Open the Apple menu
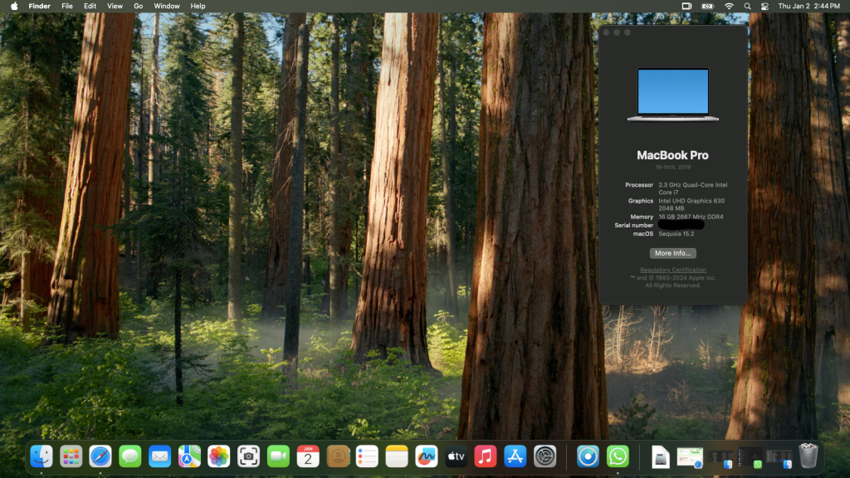The image size is (850, 478). click(x=14, y=6)
